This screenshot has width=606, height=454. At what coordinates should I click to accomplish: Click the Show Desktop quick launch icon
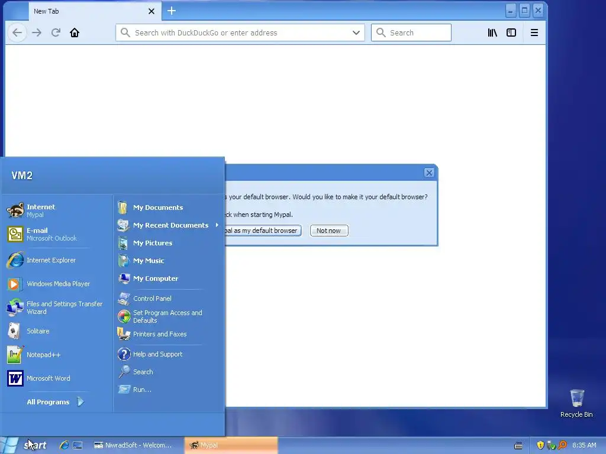coord(78,445)
